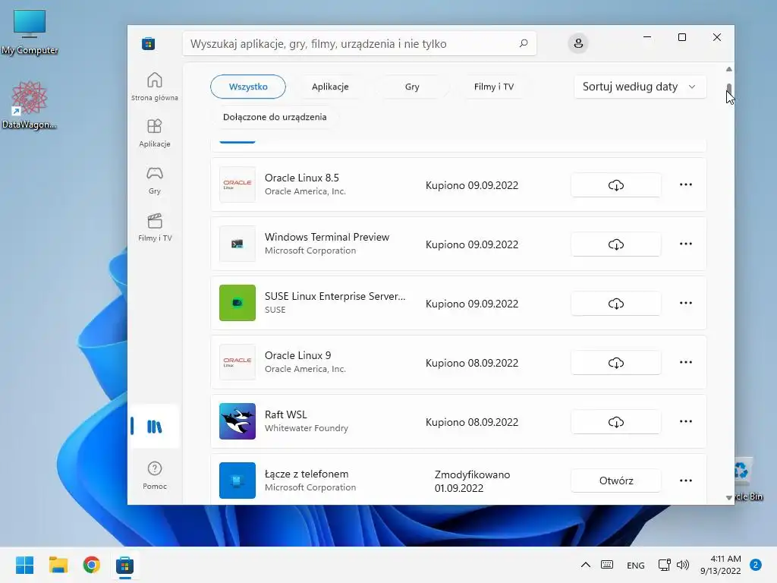Click the SUSE Linux green app thumbnail
Image resolution: width=777 pixels, height=583 pixels.
click(238, 303)
